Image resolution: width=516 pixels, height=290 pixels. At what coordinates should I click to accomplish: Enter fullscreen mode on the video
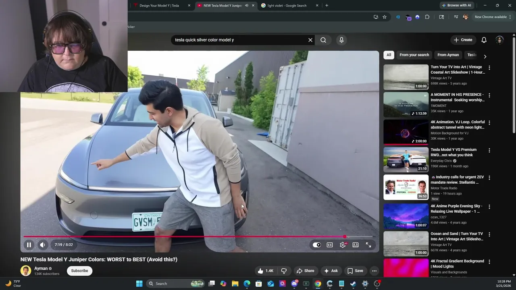click(x=368, y=245)
